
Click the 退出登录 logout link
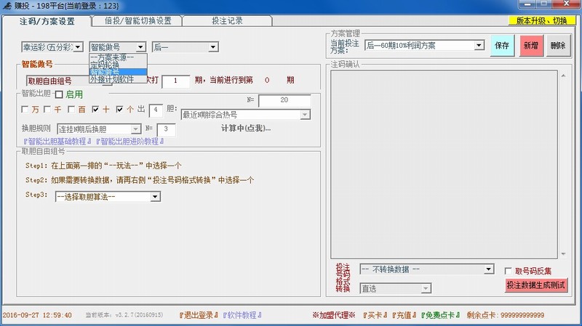point(180,315)
